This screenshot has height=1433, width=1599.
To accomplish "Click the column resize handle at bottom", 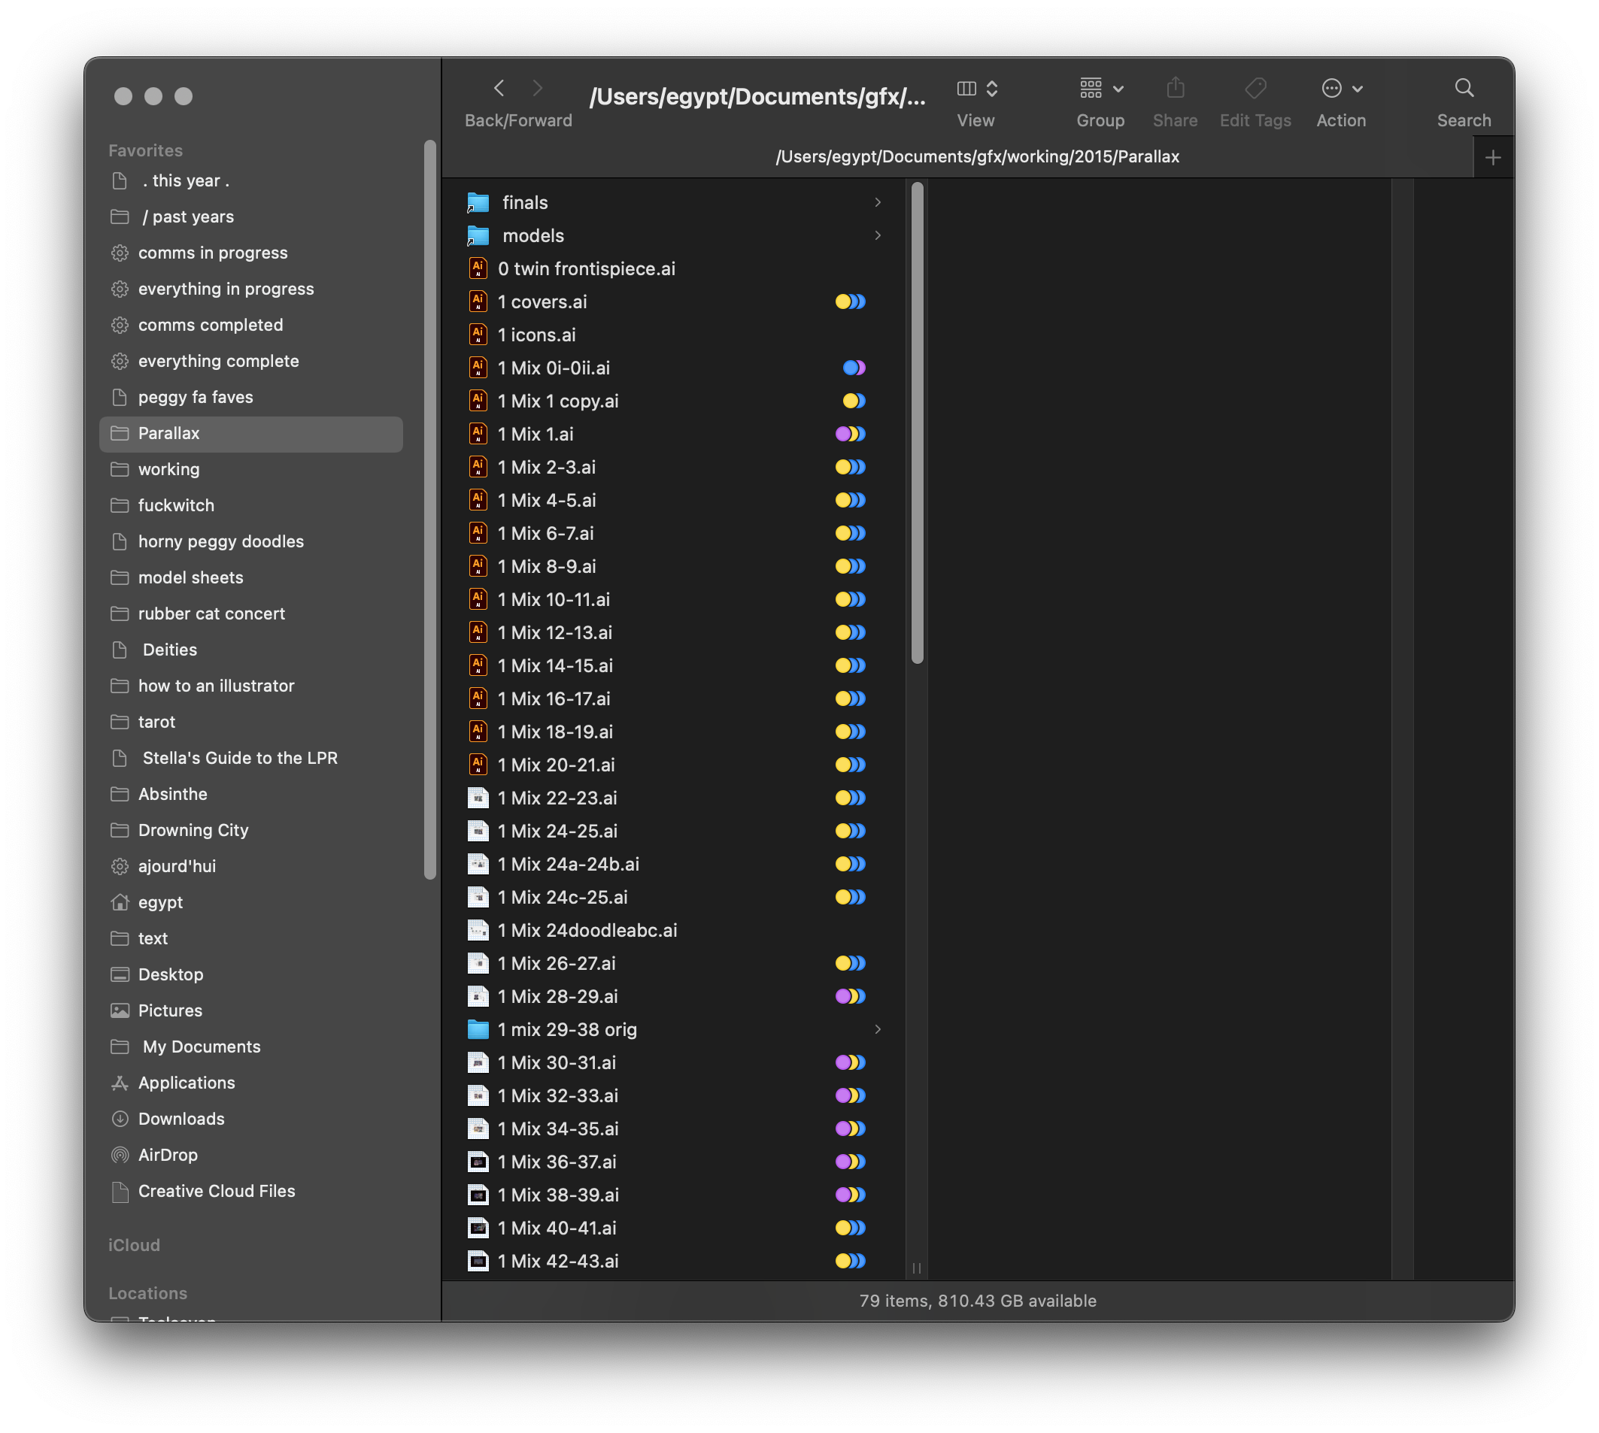I will pos(916,1268).
